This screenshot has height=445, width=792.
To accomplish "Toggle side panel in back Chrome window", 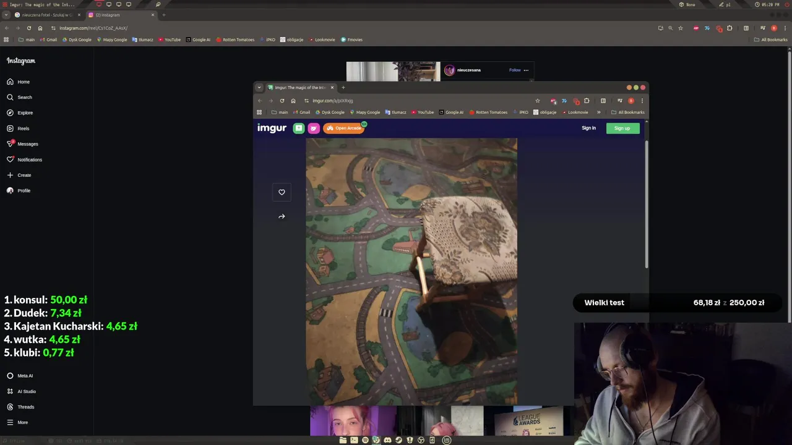I will (746, 28).
